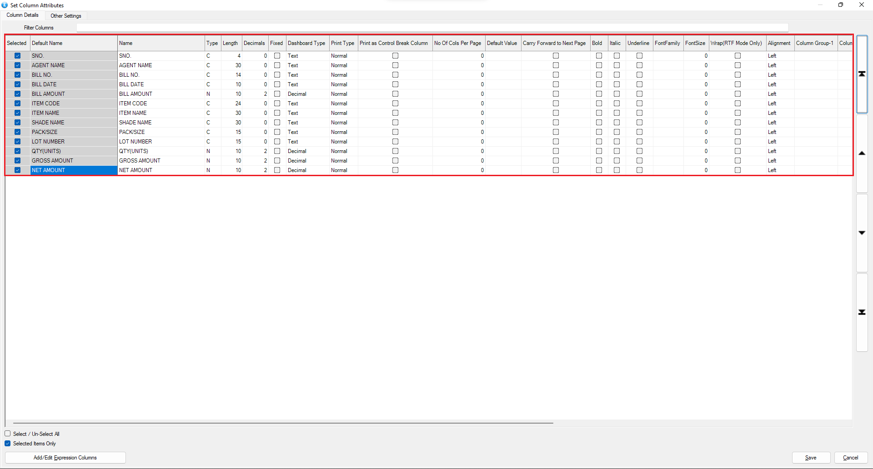The image size is (873, 469).
Task: Click the horizontal scrollbar of the grid
Action: (x=283, y=423)
